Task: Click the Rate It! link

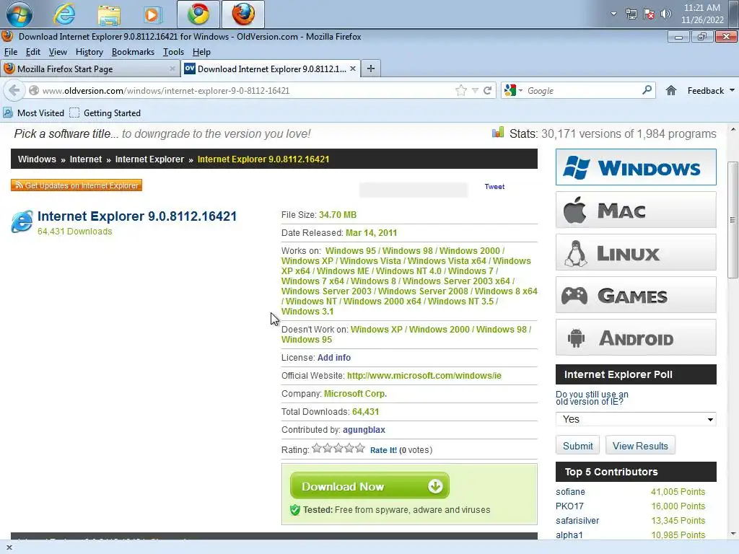Action: (x=383, y=450)
